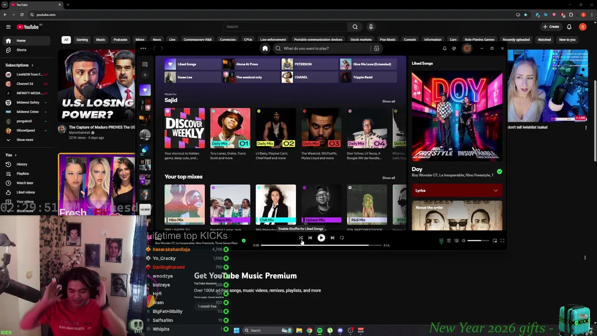The height and width of the screenshot is (336, 597).
Task: Select the All chip on YouTube
Action: click(66, 40)
